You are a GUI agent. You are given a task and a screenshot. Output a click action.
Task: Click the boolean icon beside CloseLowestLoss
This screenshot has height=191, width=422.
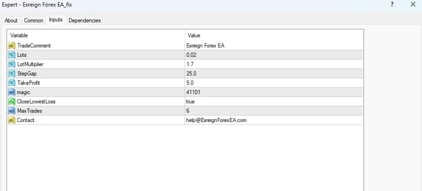[12, 102]
